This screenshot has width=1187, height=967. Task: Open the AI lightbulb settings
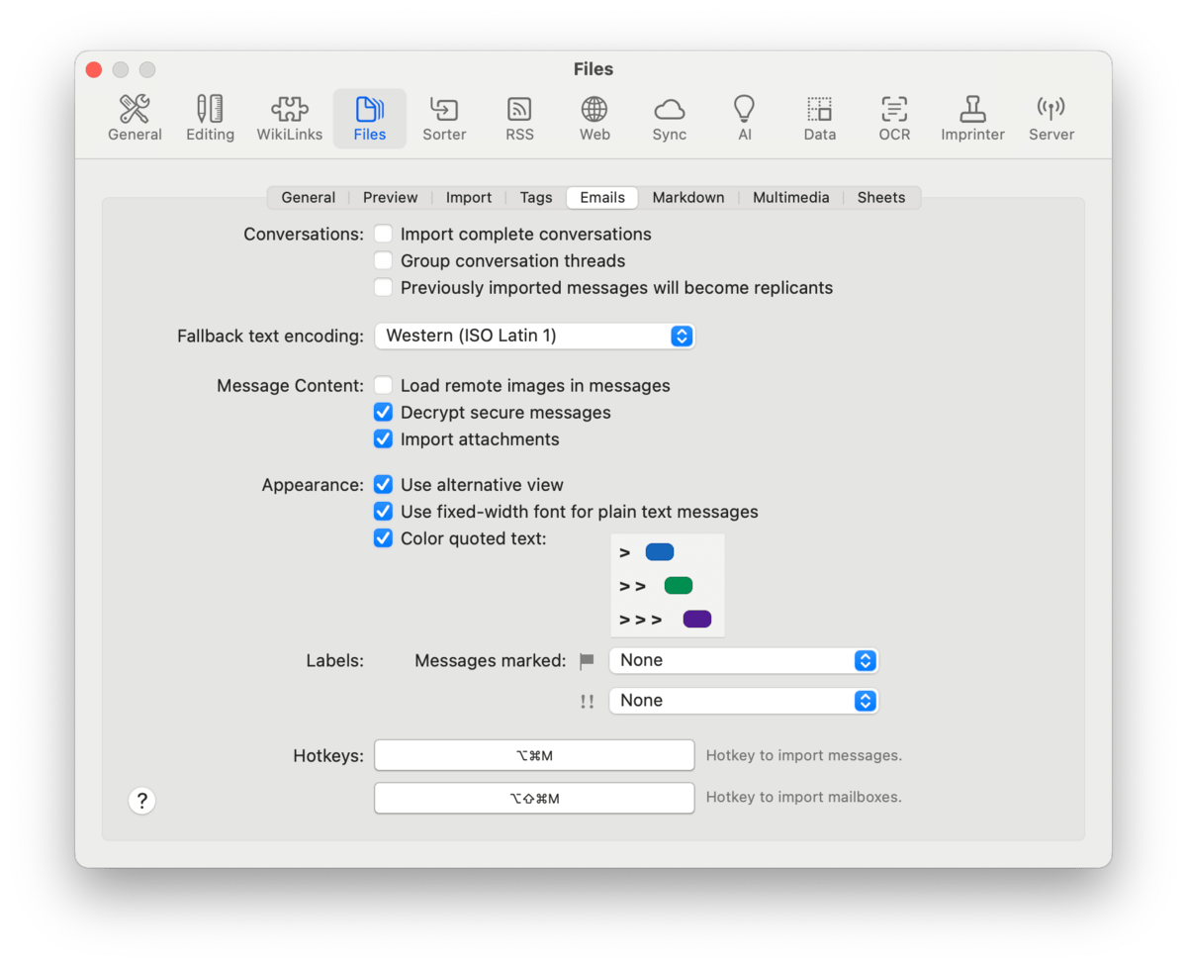pos(744,119)
